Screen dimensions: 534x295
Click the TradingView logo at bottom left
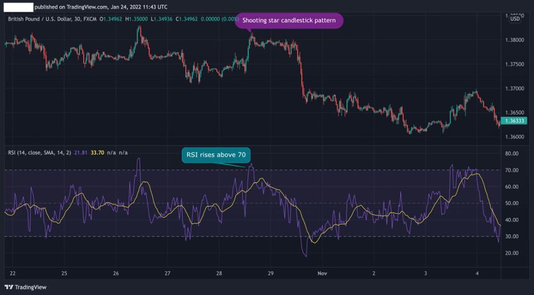click(x=26, y=287)
